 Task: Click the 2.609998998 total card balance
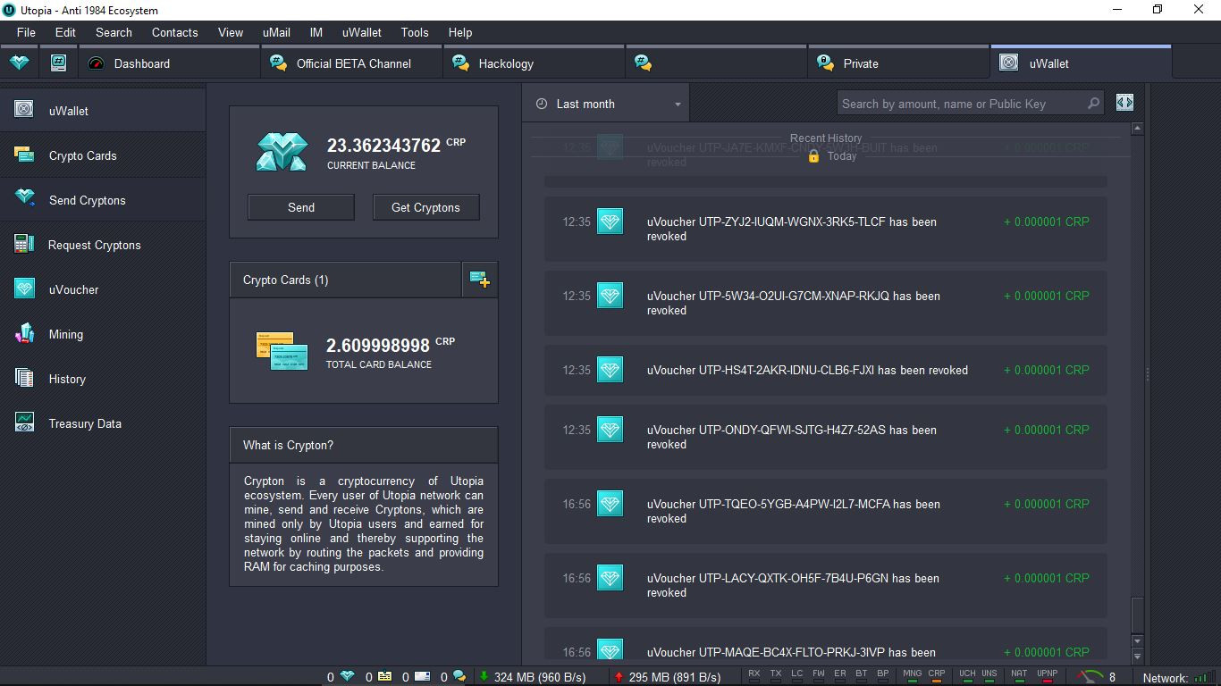coord(378,345)
